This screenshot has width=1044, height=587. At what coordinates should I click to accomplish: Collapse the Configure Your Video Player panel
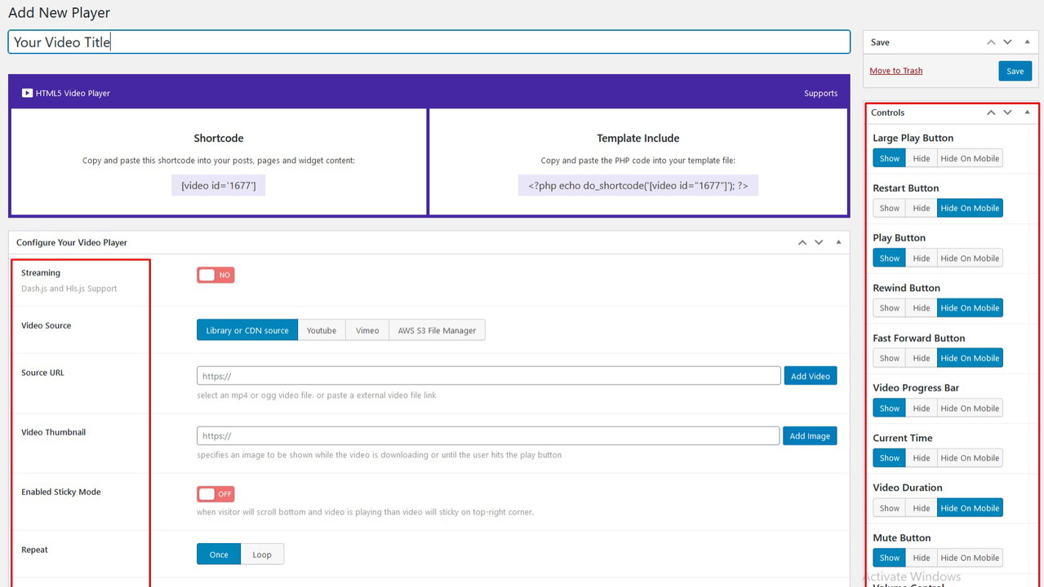click(838, 243)
